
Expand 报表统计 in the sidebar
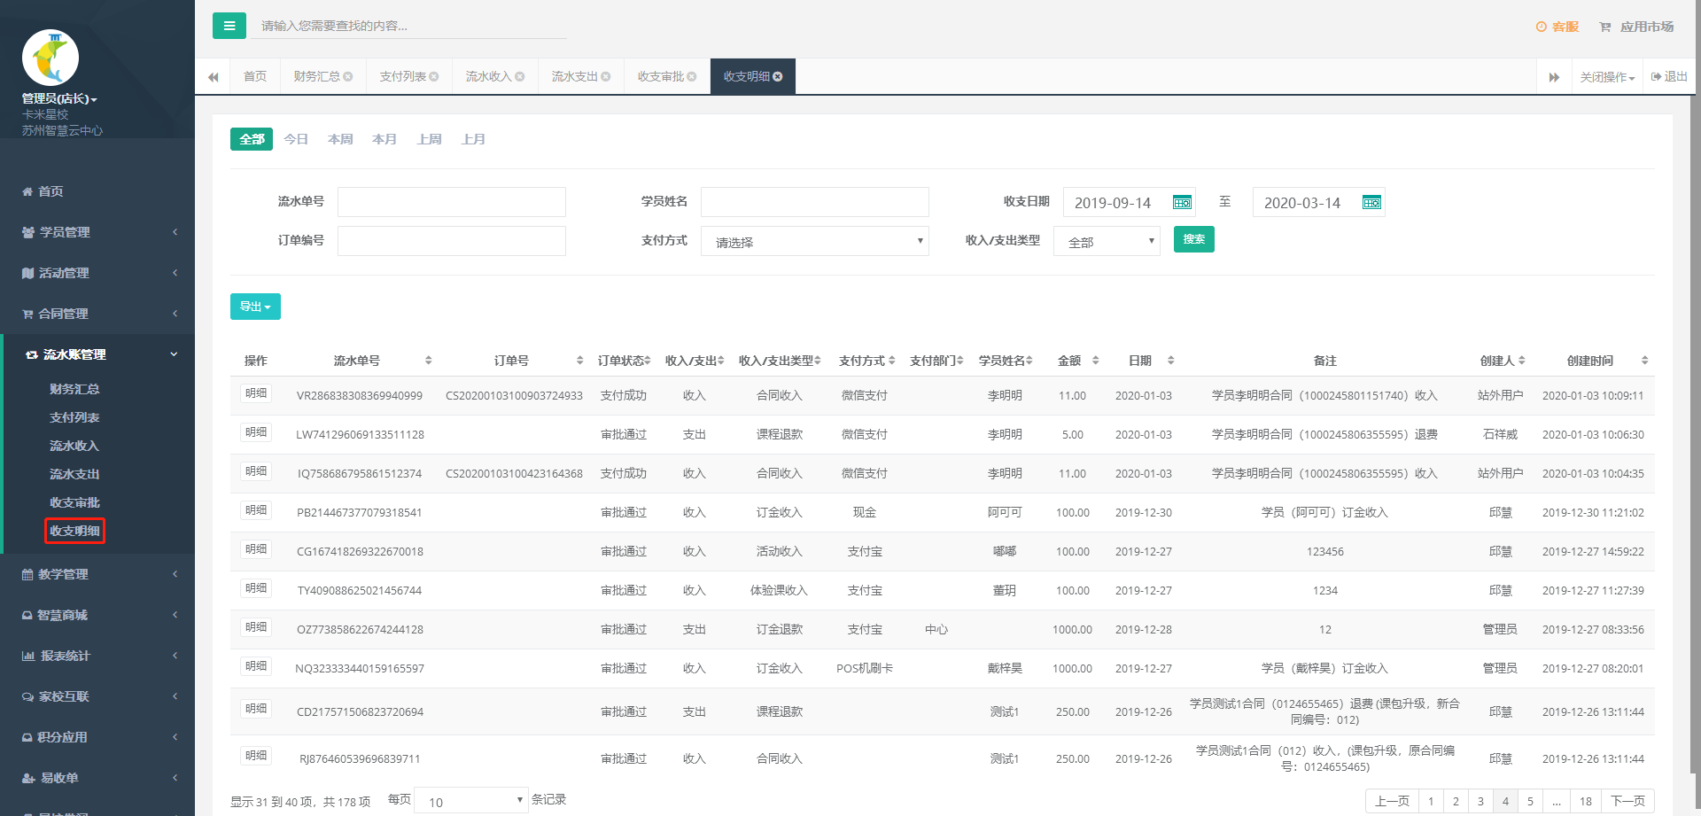[x=97, y=656]
